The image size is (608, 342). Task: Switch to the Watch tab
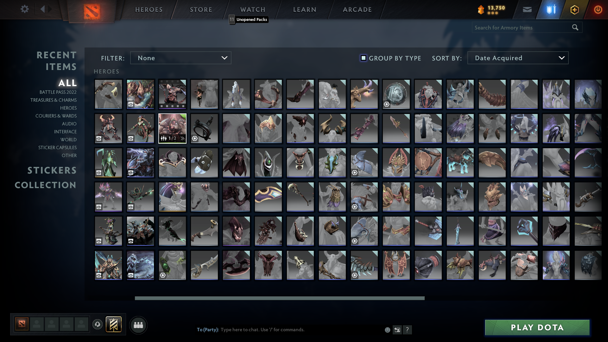pos(252,9)
